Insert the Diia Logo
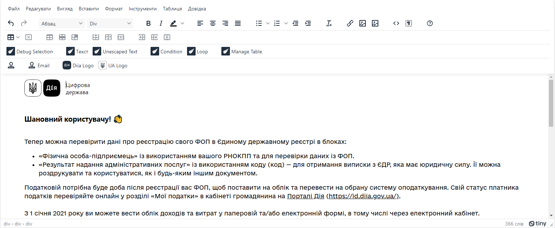 (78, 66)
